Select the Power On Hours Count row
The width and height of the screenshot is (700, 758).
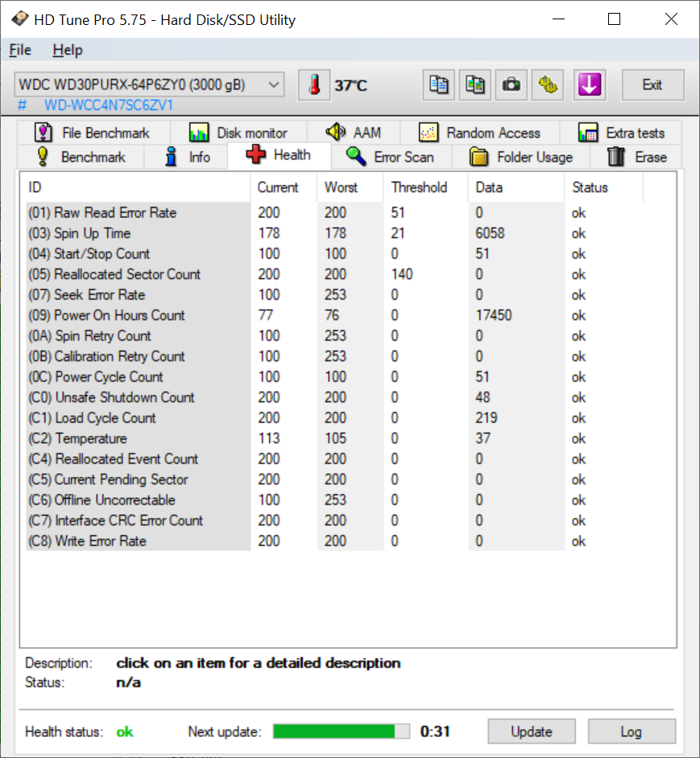(334, 315)
